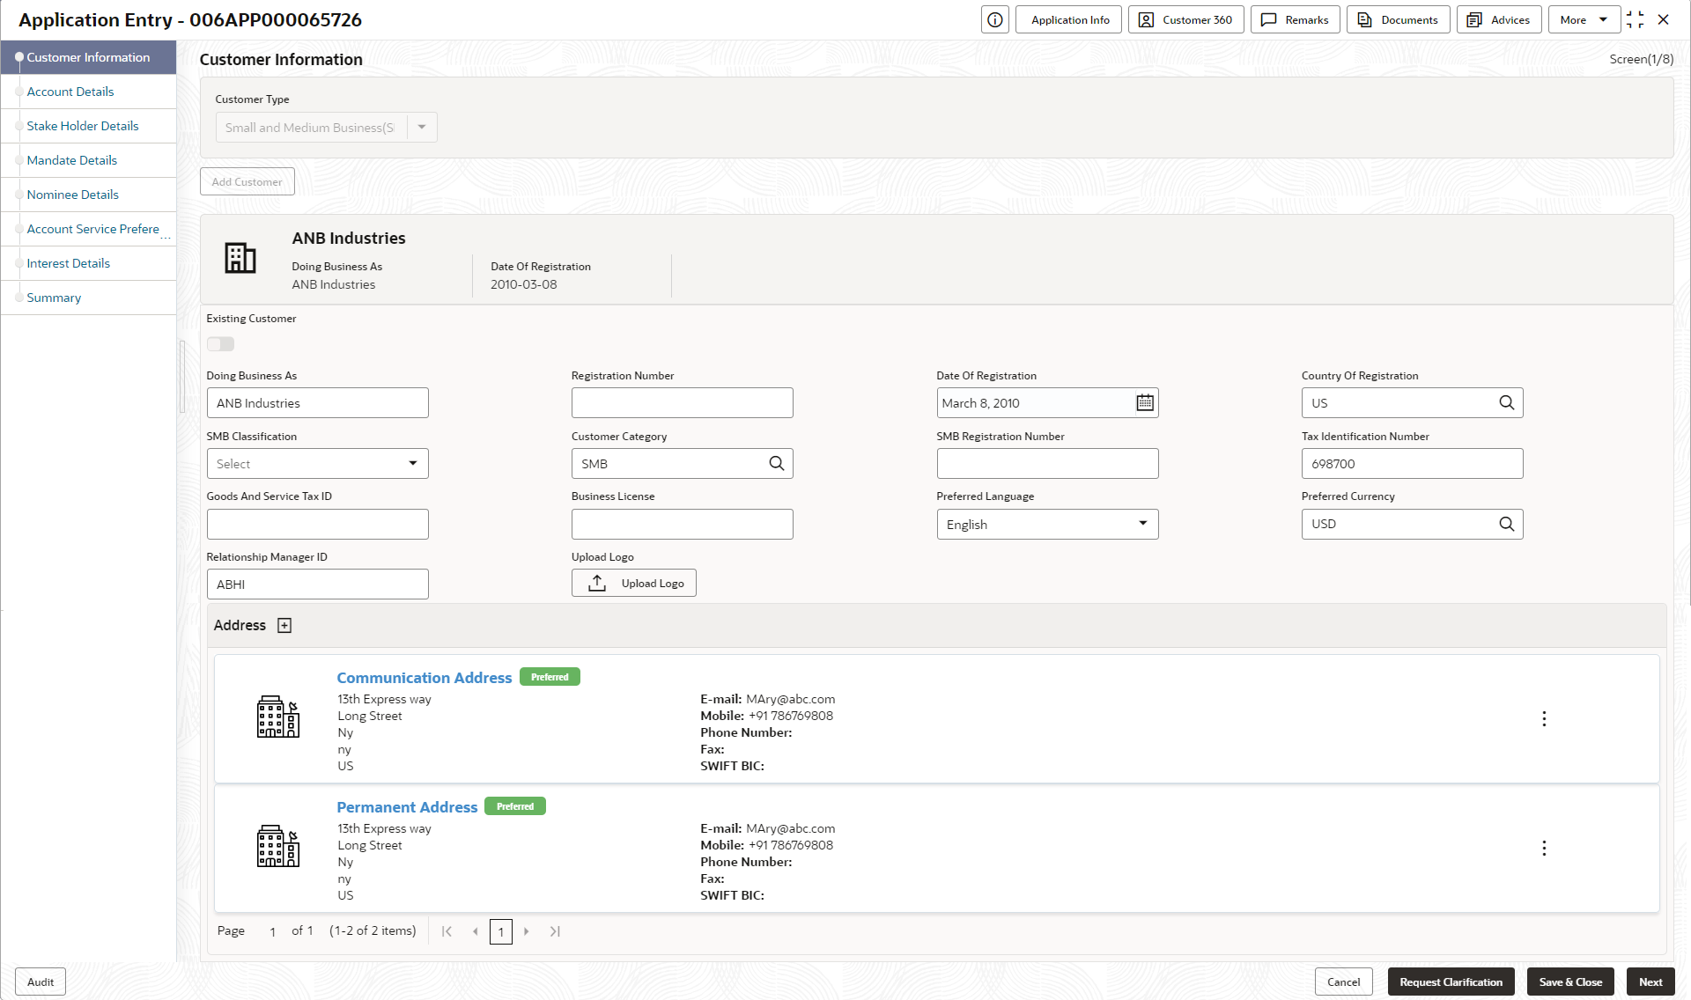This screenshot has width=1691, height=1000.
Task: Open the Nominee Details section
Action: [72, 195]
